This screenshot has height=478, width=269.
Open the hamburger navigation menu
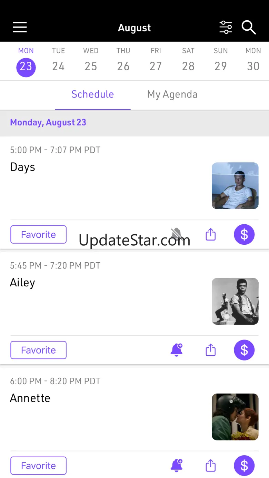coord(20,27)
